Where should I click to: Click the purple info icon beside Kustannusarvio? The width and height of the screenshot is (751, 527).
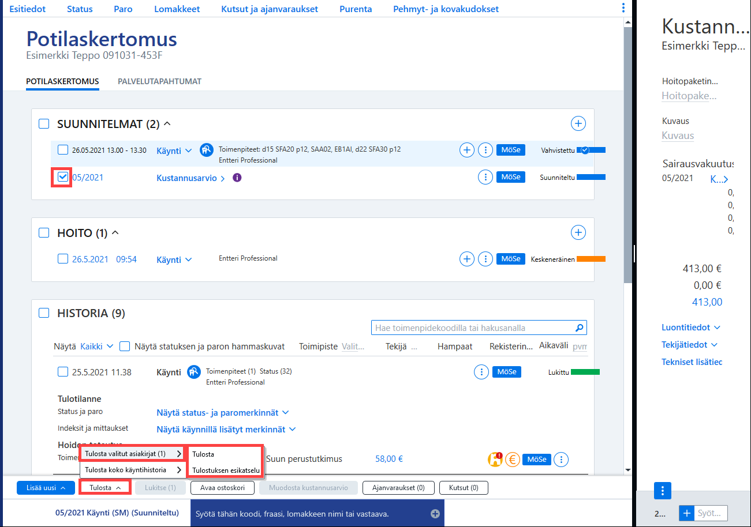point(237,178)
